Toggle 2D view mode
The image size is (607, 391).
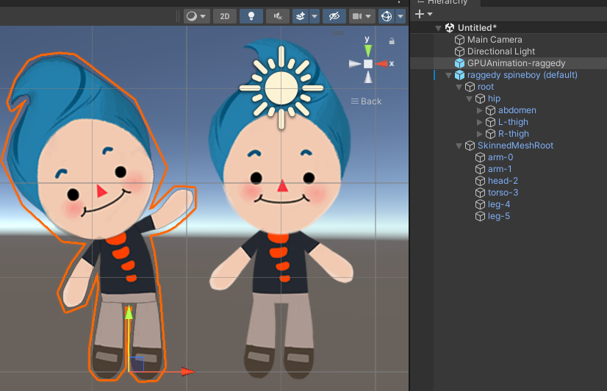pos(224,16)
